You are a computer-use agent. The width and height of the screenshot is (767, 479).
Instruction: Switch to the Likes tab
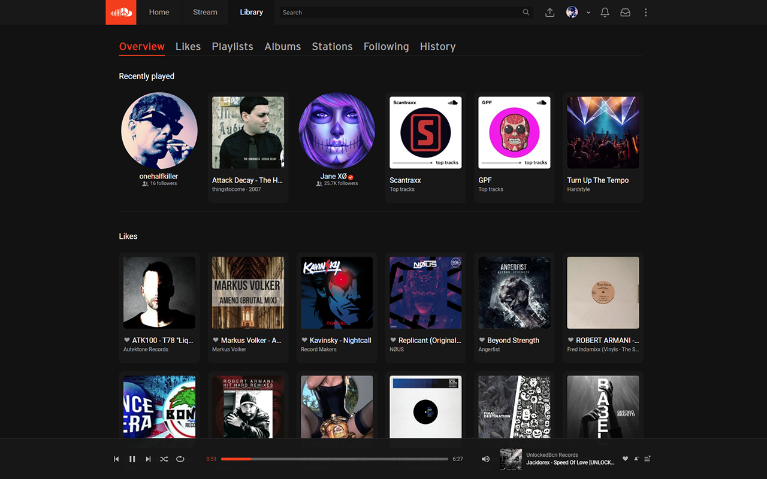tap(188, 47)
